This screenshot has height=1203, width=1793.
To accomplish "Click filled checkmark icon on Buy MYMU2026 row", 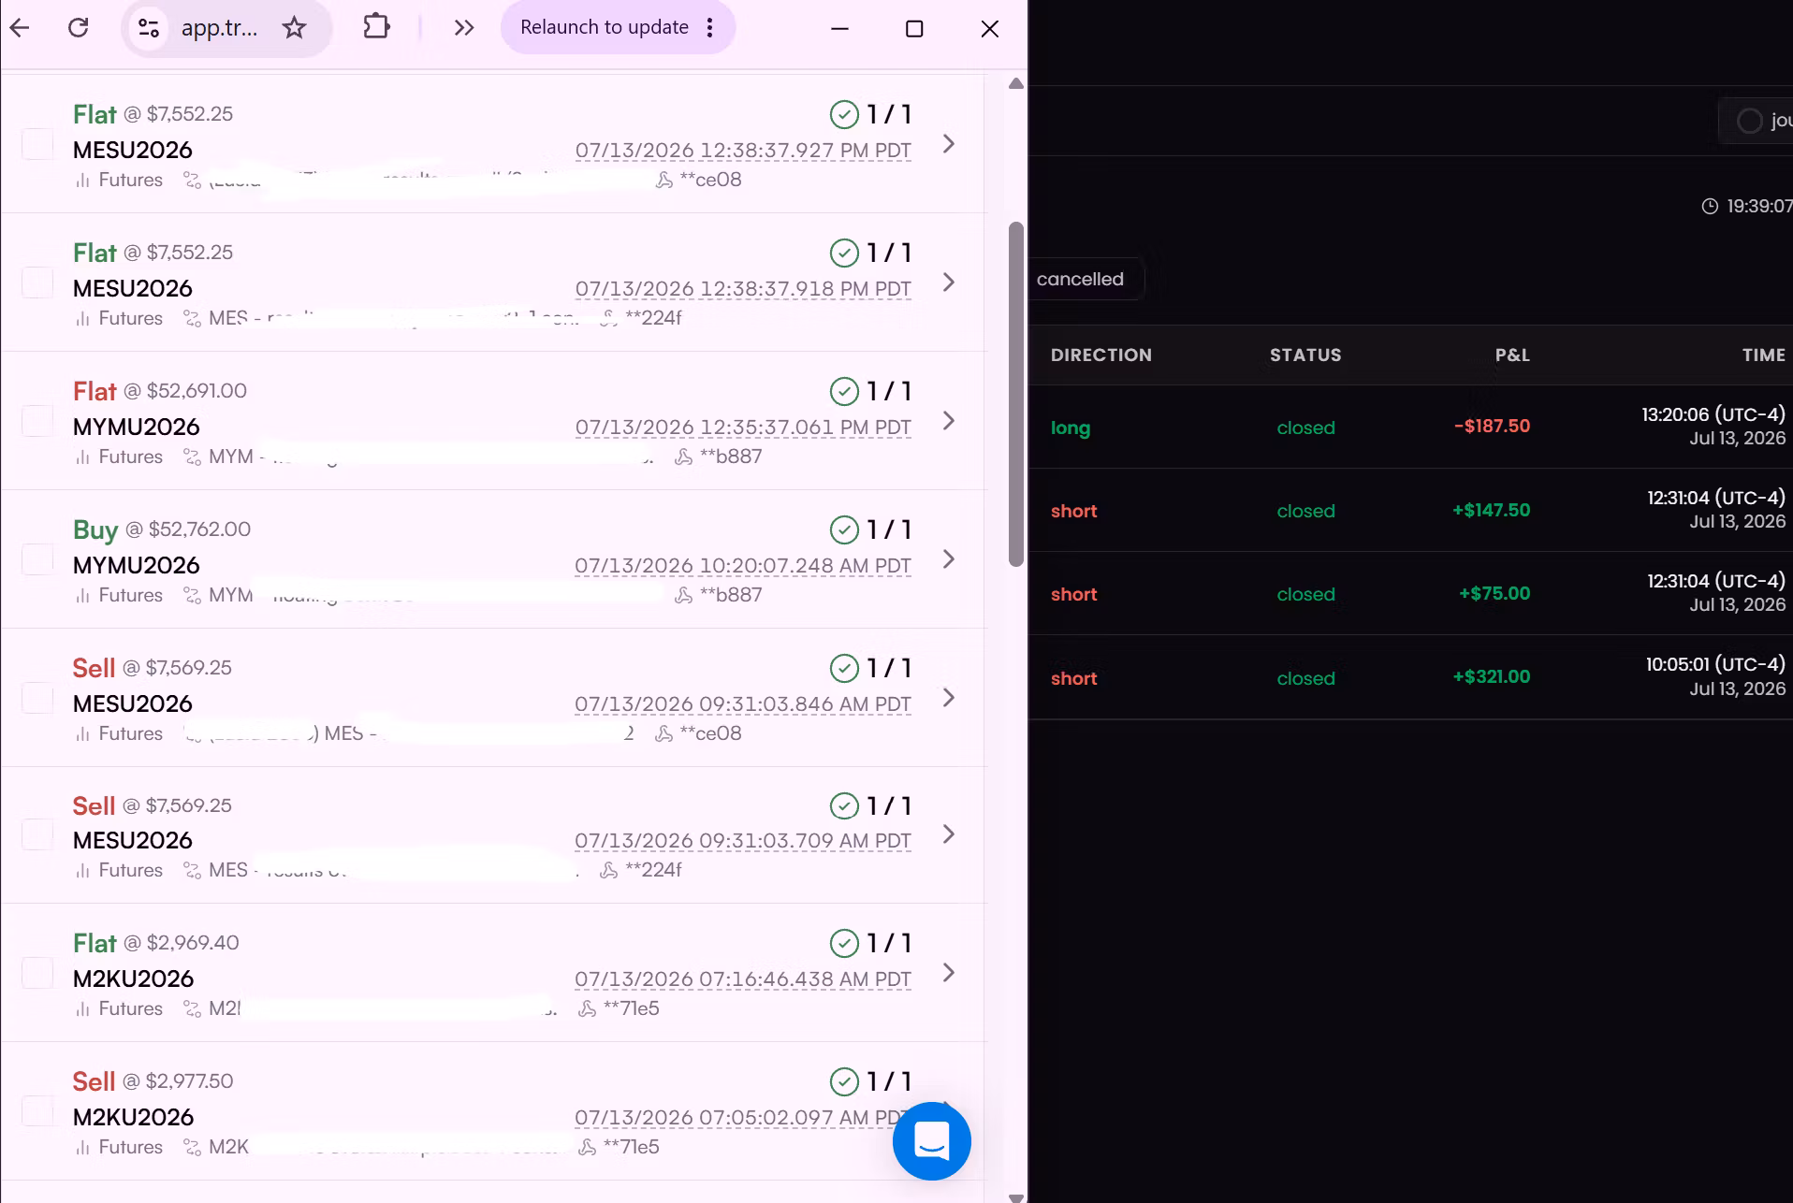I will pos(844,529).
